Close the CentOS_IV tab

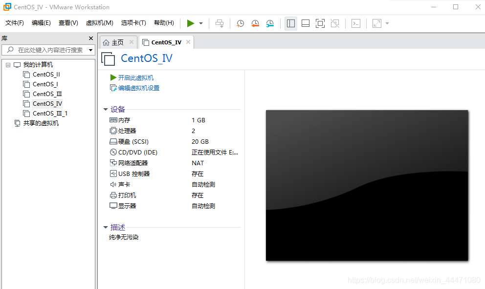pos(188,42)
